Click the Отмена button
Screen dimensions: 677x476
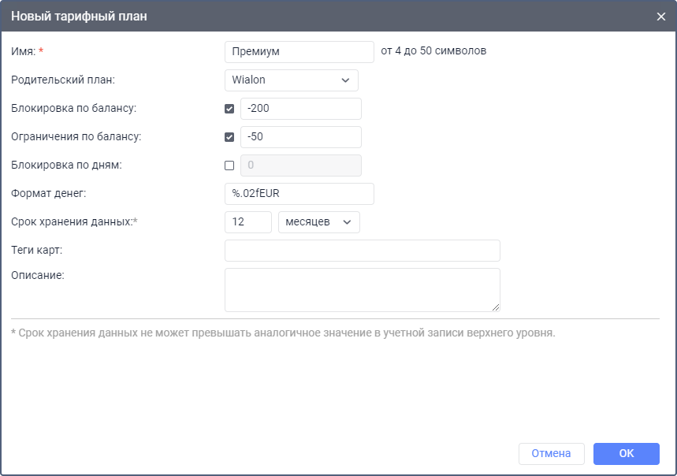click(x=551, y=453)
